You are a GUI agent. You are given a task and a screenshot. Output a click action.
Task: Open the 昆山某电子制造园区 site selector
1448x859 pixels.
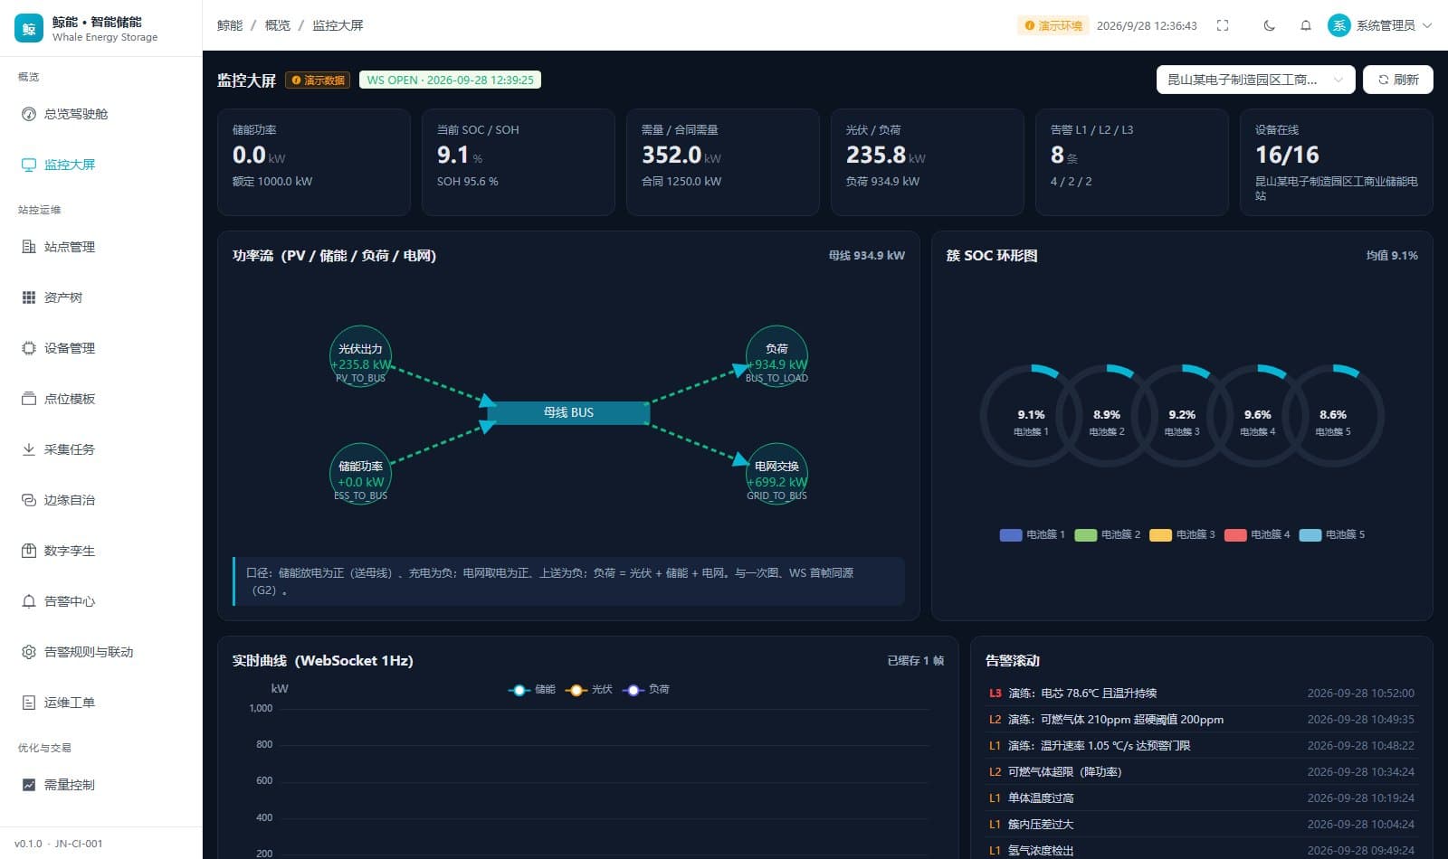pos(1255,80)
